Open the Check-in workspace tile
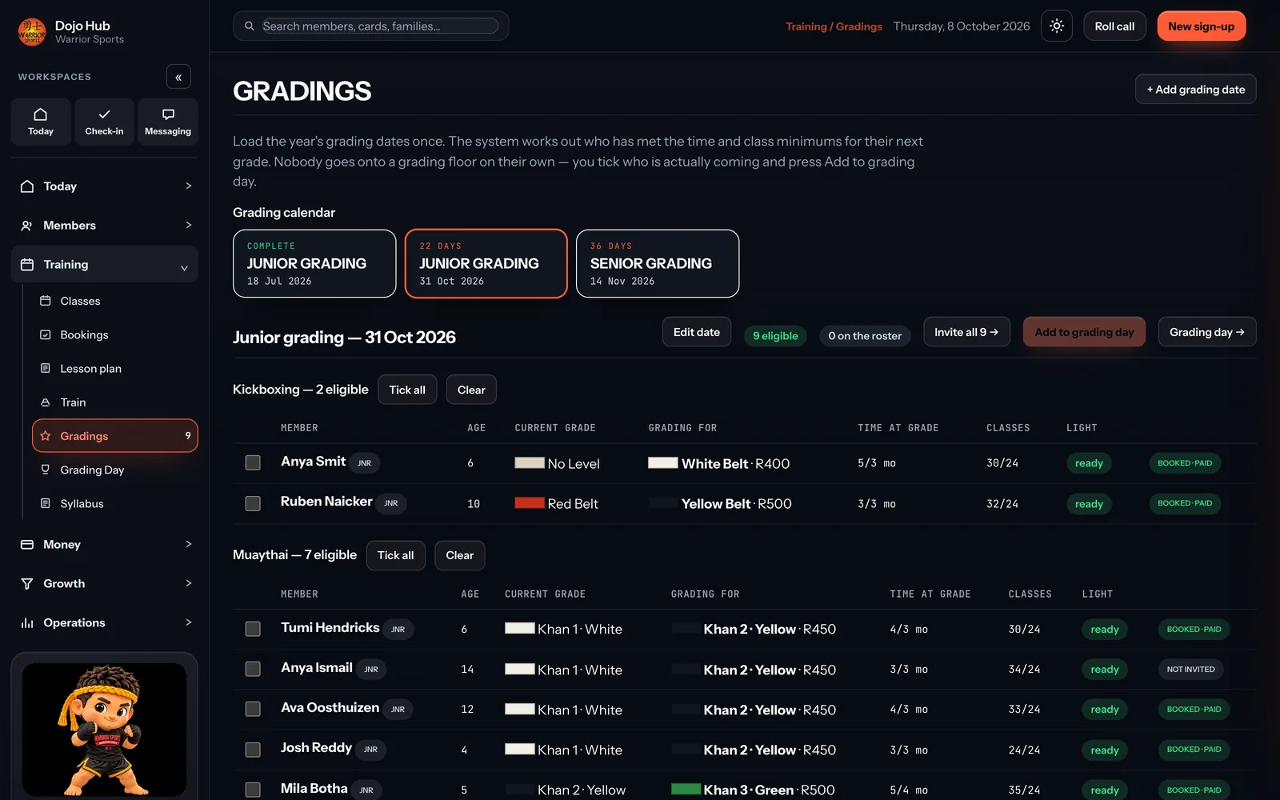This screenshot has width=1280, height=800. click(104, 122)
